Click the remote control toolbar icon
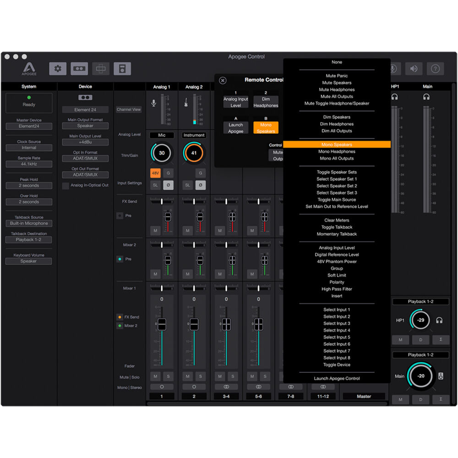The image size is (458, 458). [122, 69]
